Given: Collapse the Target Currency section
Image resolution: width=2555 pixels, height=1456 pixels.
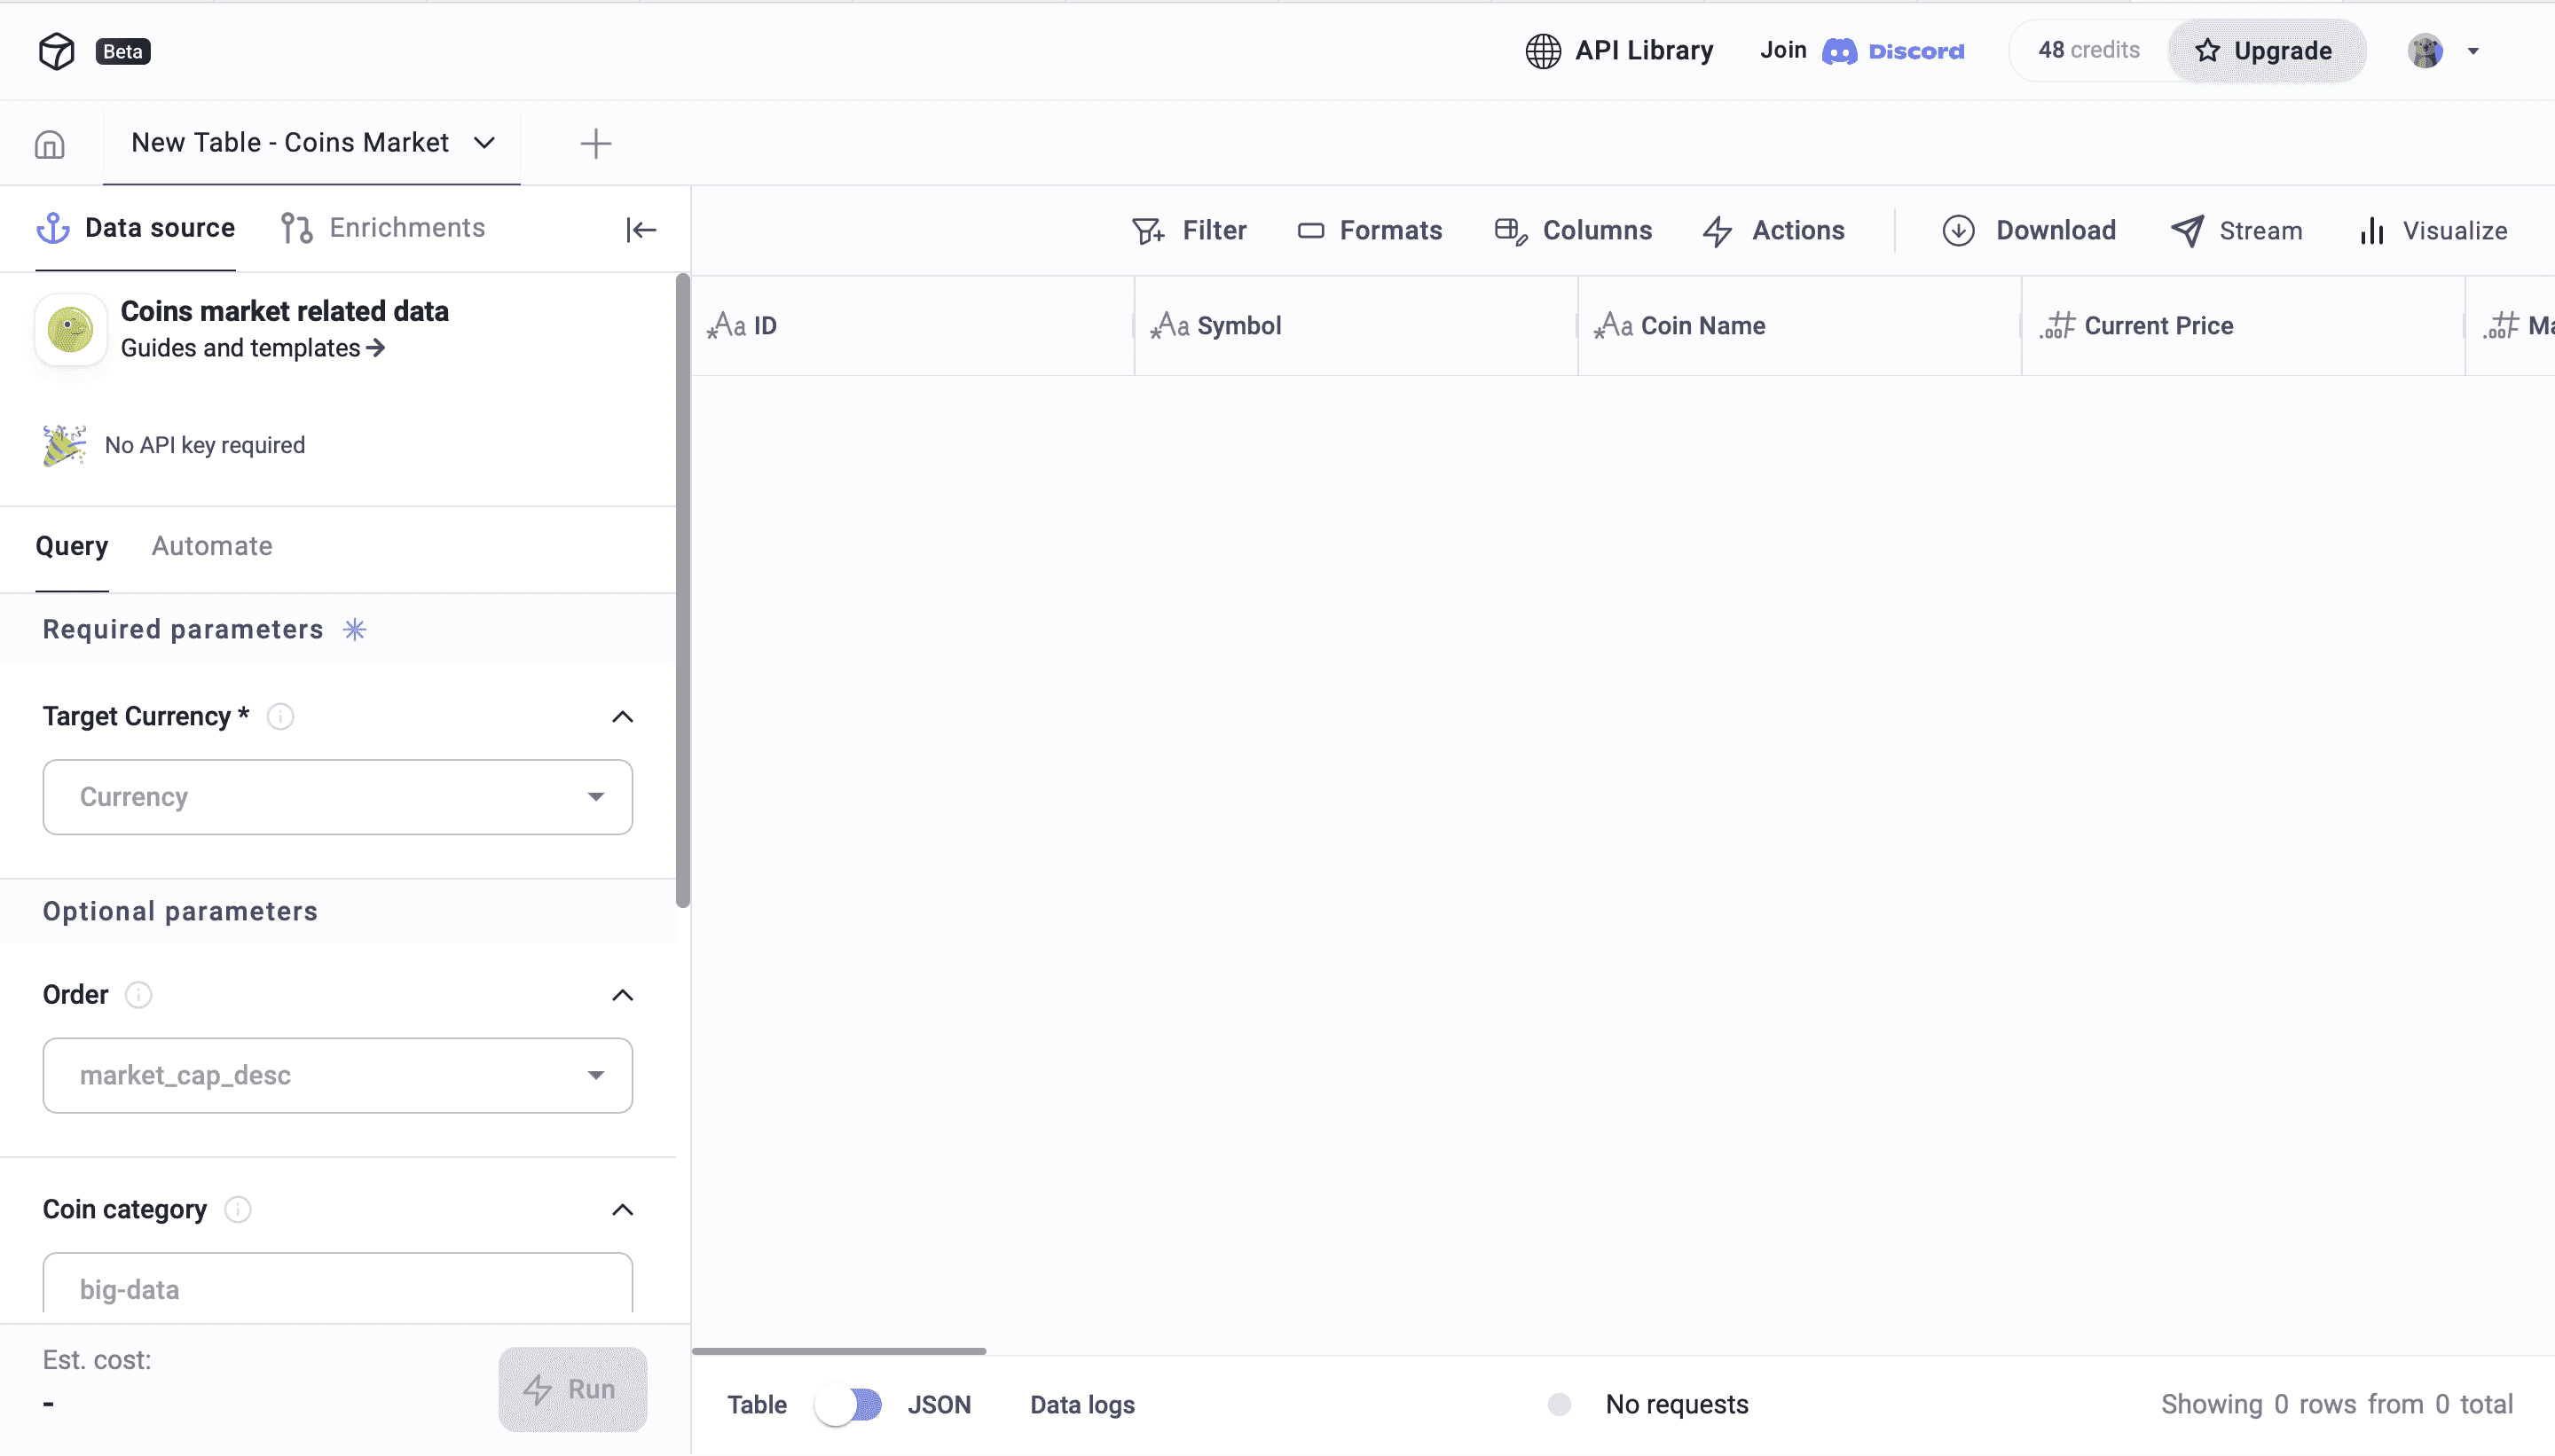Looking at the screenshot, I should coord(622,717).
